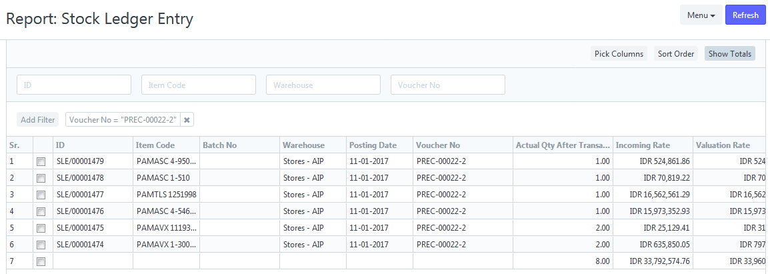Tick the checkbox for SLE/00001479
770x274 pixels.
pyautogui.click(x=41, y=161)
